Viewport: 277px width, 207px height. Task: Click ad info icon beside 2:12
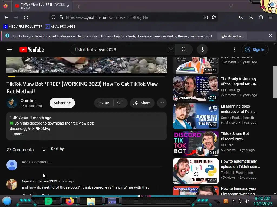click(37, 71)
